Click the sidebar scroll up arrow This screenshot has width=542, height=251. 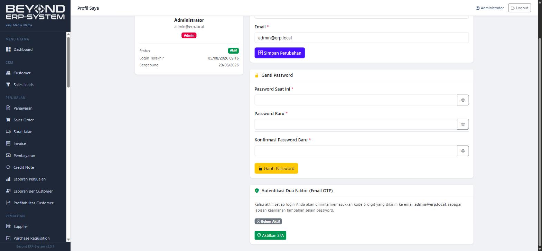(68, 34)
